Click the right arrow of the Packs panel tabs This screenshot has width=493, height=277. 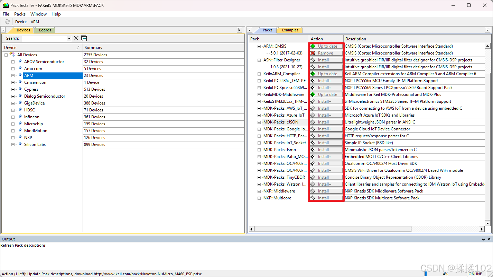point(487,30)
